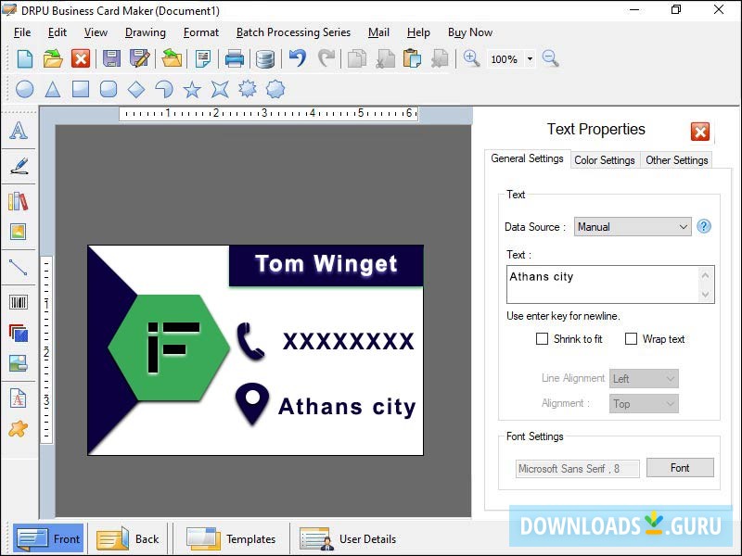This screenshot has height=556, width=742.
Task: Zoom in with the magnifier plus icon
Action: [471, 59]
